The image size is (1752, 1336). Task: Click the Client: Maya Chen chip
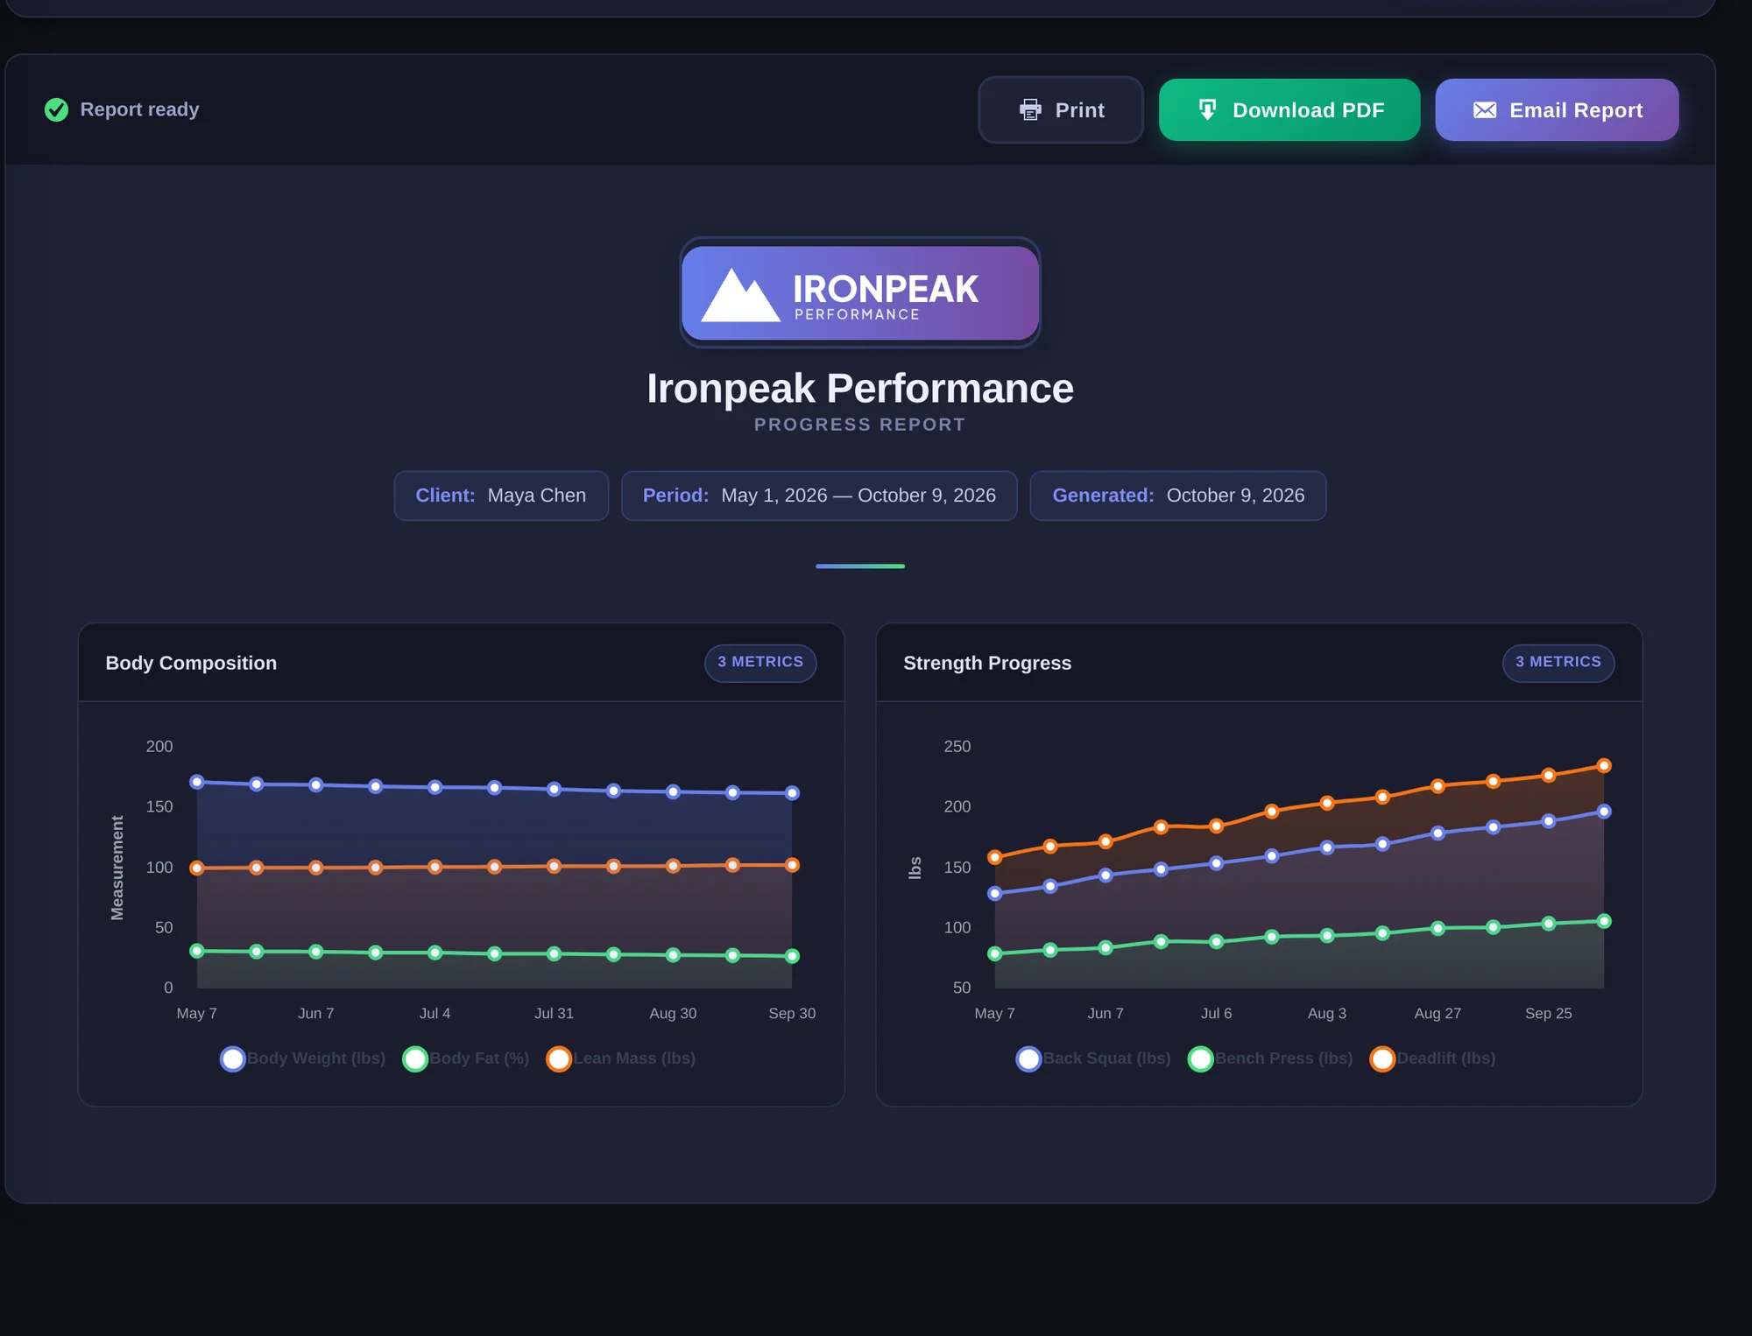point(501,496)
